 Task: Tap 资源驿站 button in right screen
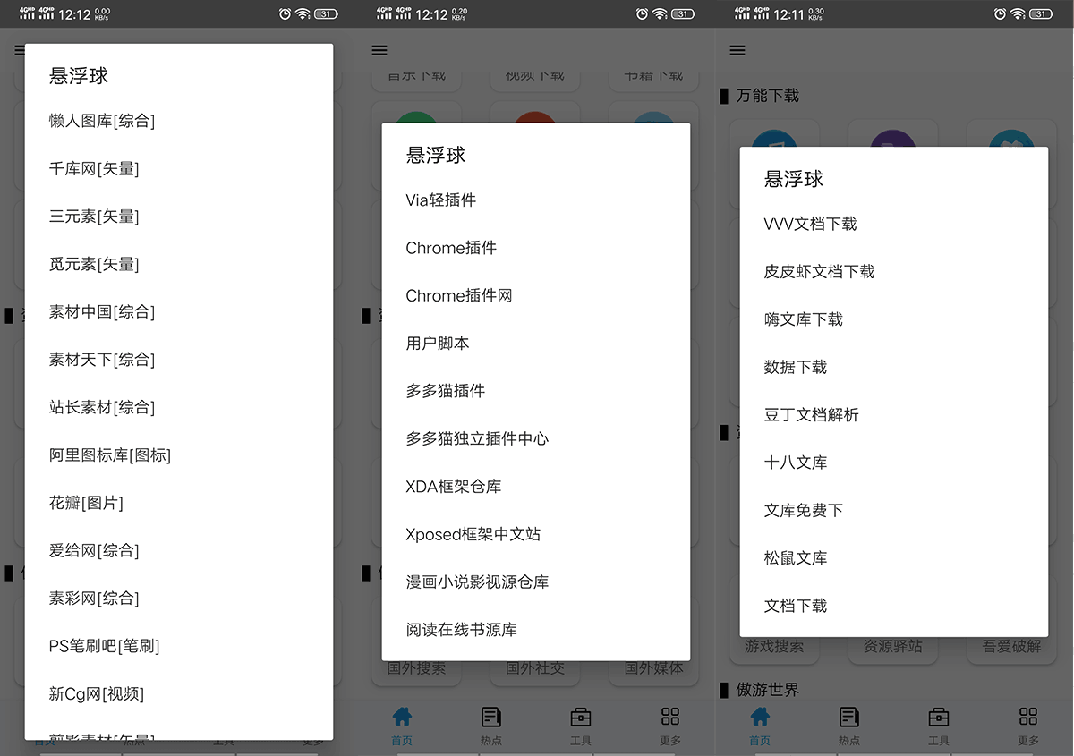[893, 648]
